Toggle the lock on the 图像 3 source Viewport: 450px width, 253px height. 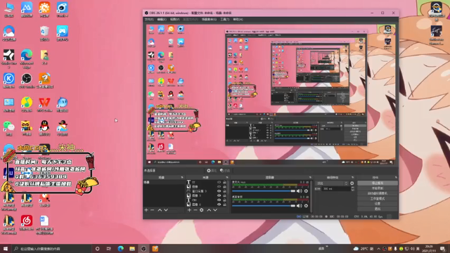224,195
